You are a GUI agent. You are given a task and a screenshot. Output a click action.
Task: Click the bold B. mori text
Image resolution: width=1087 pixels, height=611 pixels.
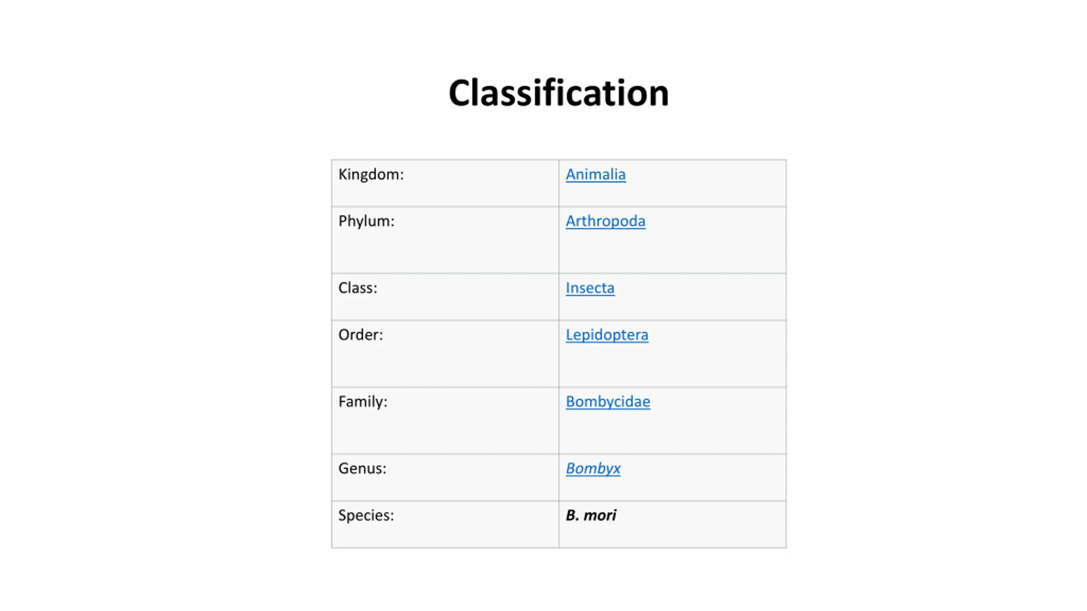click(x=591, y=515)
